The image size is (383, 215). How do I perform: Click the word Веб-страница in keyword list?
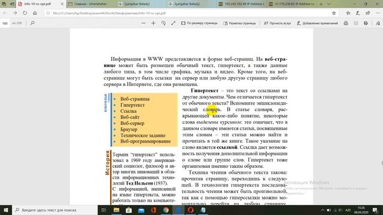pyautogui.click(x=135, y=99)
